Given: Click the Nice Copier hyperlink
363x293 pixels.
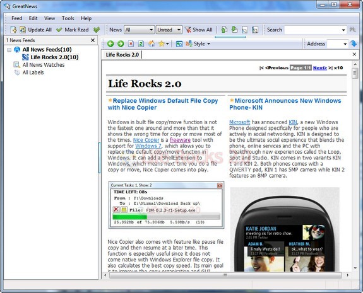Looking at the screenshot, I should pyautogui.click(x=146, y=140).
